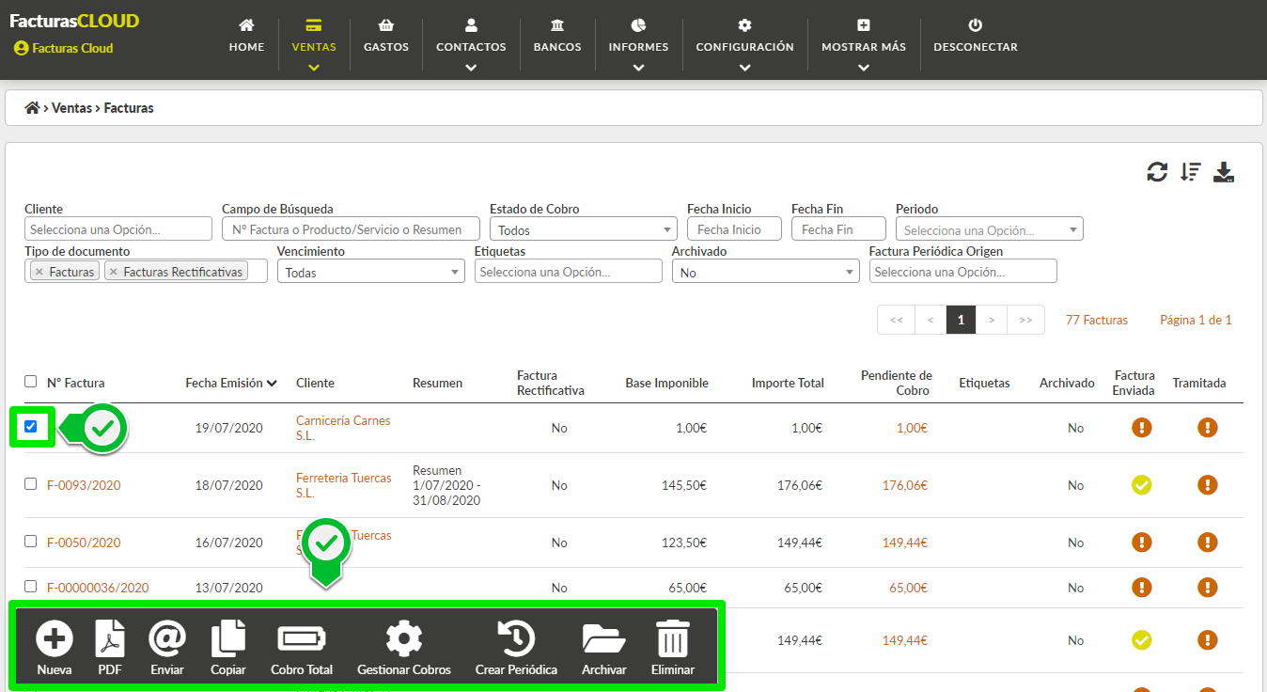Open the Informes menu
The width and height of the screenshot is (1267, 692).
(x=638, y=45)
